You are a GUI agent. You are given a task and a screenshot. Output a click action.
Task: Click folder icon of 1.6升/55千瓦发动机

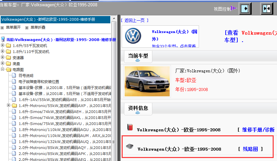tap(8, 46)
